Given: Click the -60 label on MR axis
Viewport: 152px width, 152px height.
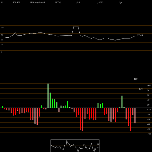Looking at the screenshot, I should pyautogui.click(x=148, y=124).
